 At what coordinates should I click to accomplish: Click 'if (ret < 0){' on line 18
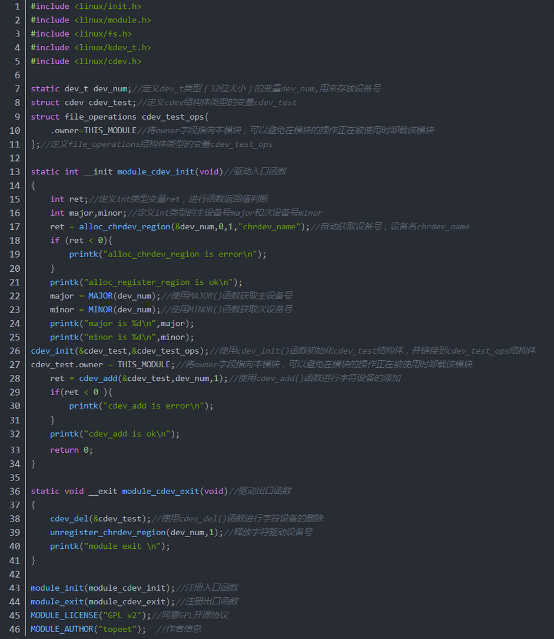[x=81, y=241]
